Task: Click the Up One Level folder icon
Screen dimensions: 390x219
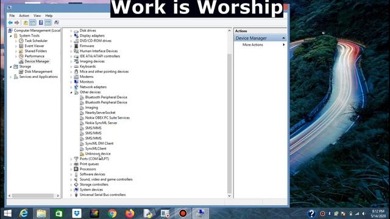Action: coord(26,23)
